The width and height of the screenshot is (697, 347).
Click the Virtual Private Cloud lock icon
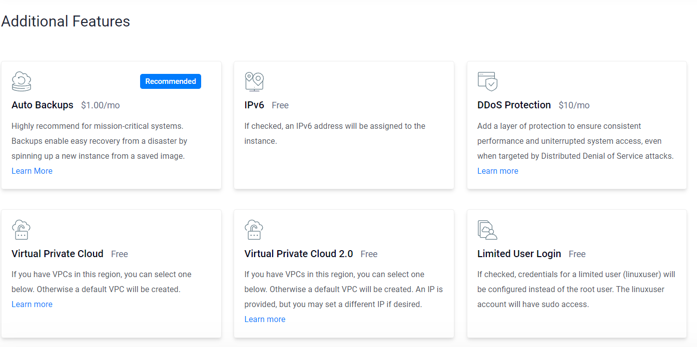pos(21,230)
